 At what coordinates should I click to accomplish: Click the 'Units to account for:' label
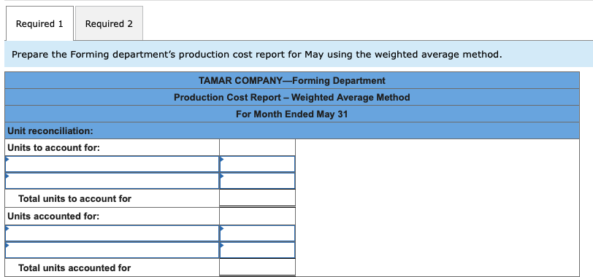[54, 147]
